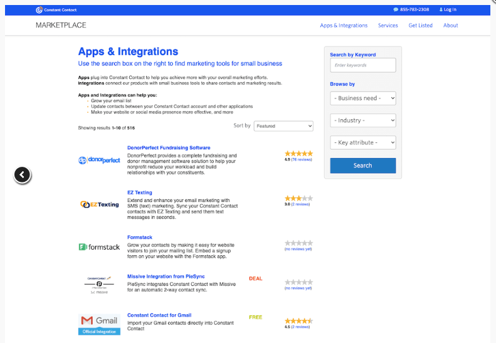496x343 pixels.
Task: Open the Missive PieSync logo thumbnail
Action: pos(99,285)
